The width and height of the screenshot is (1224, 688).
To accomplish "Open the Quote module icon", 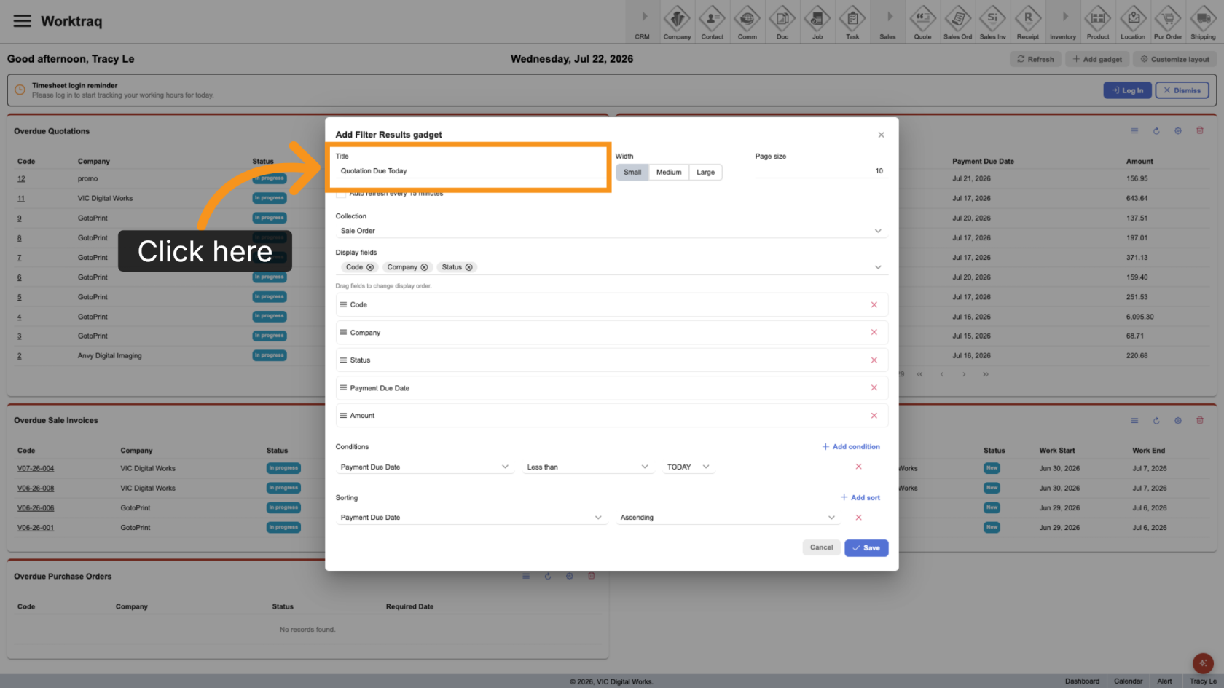I will coord(922,22).
